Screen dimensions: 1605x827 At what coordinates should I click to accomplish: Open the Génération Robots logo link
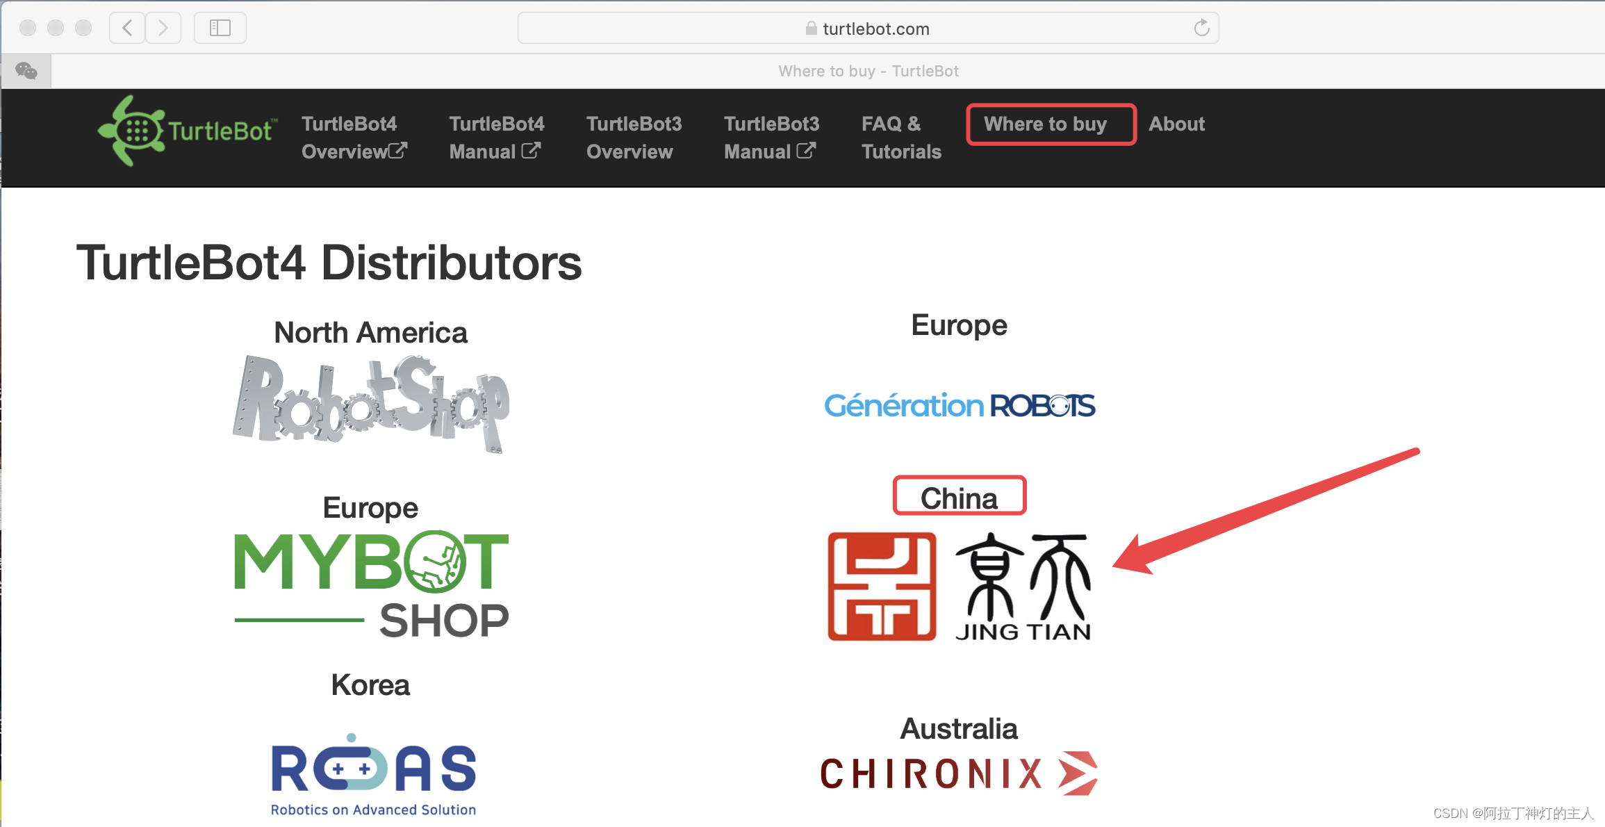(959, 405)
